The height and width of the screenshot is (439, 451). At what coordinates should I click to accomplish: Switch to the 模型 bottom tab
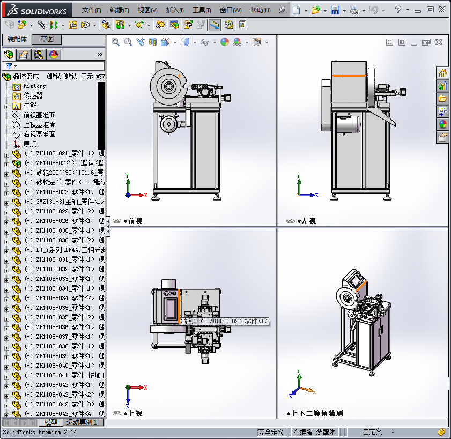(50, 422)
